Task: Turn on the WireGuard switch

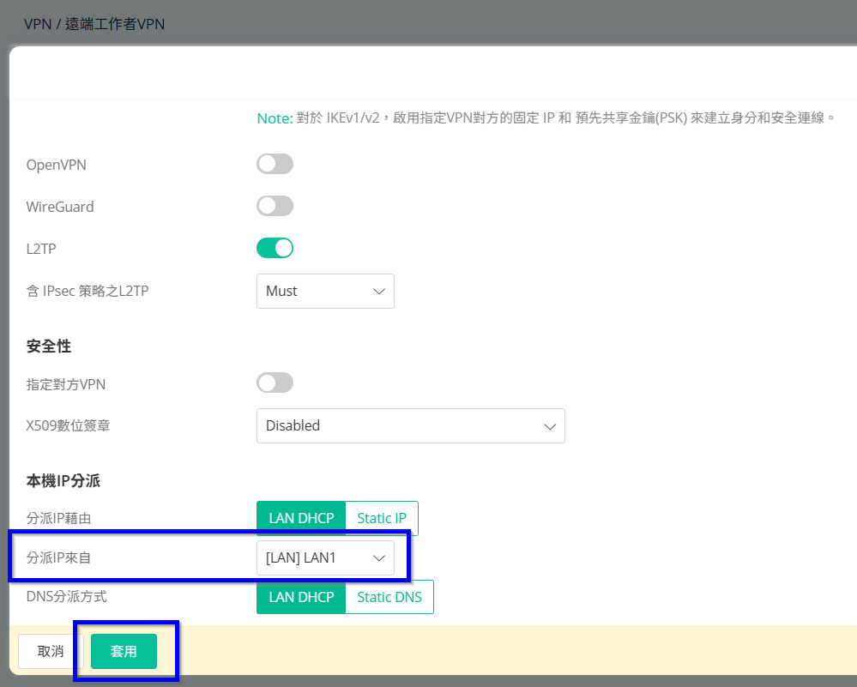Action: pyautogui.click(x=275, y=206)
